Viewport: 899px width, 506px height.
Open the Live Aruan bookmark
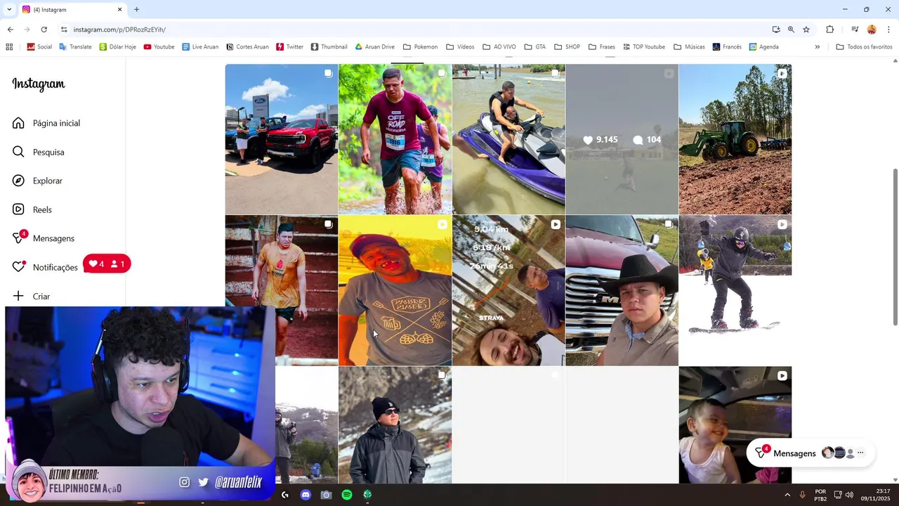click(200, 47)
